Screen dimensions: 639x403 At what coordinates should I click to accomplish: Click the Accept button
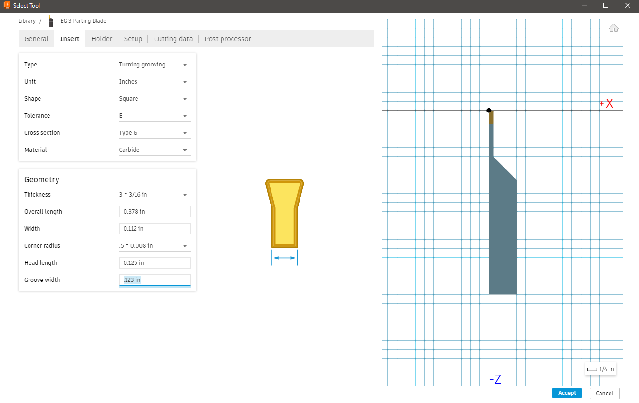point(567,393)
